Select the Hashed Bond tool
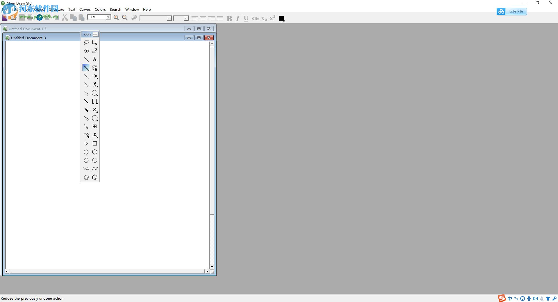The width and height of the screenshot is (558, 302). click(86, 85)
